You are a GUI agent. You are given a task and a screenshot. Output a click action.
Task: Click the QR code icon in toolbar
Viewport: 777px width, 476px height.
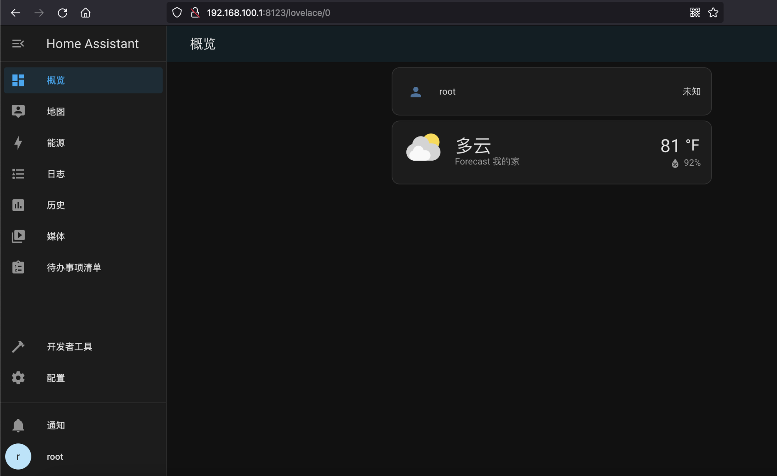695,12
